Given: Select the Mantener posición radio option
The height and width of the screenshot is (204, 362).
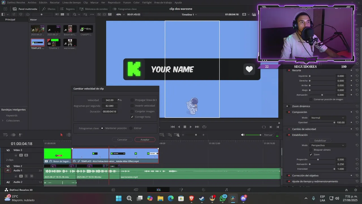Looking at the screenshot, I should point(102,128).
